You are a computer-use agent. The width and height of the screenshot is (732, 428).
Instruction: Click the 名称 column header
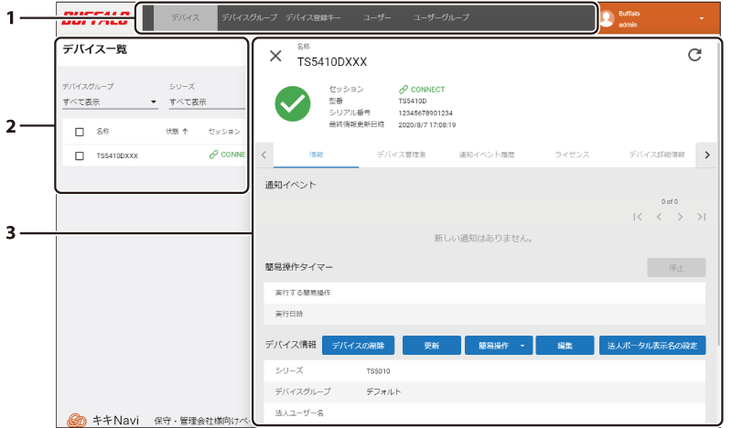click(x=102, y=132)
